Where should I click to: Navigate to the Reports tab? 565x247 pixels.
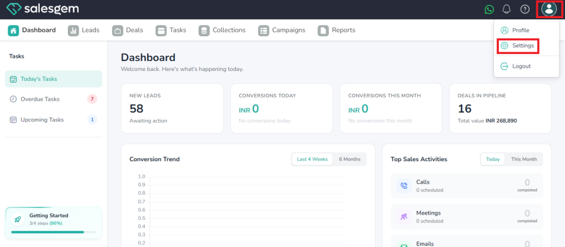coord(337,30)
